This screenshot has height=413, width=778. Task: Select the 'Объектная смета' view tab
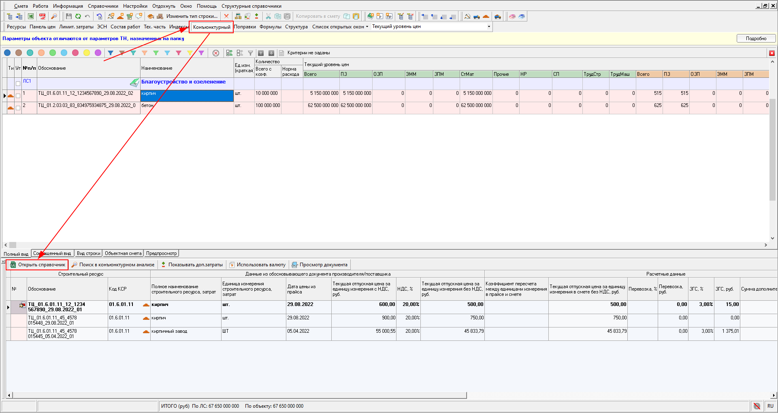pos(123,253)
